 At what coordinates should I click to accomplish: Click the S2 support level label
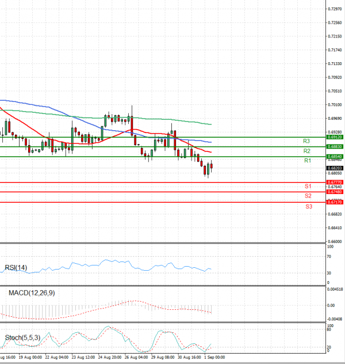308,196
